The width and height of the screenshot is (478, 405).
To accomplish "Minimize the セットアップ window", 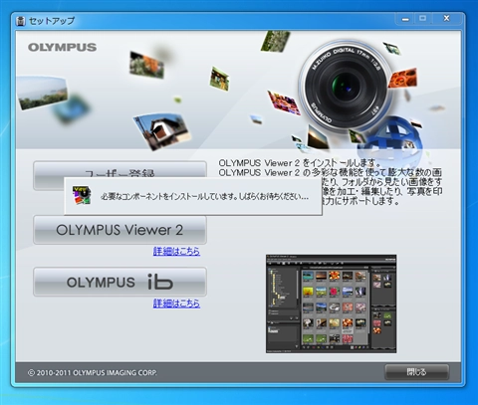I will pos(405,19).
